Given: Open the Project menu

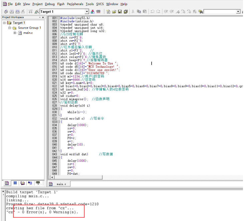Looking at the screenshot, I should point(37,4).
